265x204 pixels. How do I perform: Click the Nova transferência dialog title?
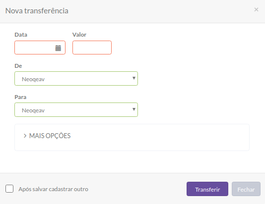click(37, 11)
